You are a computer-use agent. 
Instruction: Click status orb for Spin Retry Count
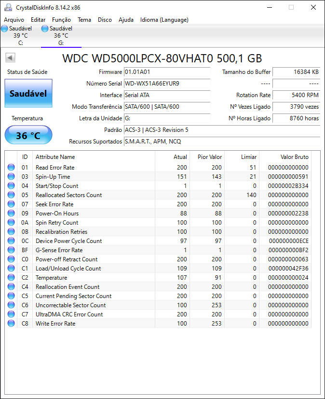point(11,222)
